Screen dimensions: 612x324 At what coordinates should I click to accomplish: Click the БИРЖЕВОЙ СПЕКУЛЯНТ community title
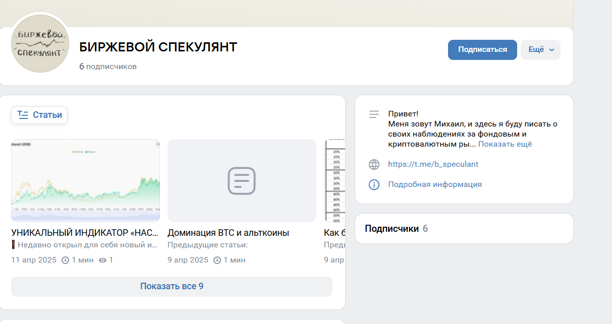pos(158,47)
